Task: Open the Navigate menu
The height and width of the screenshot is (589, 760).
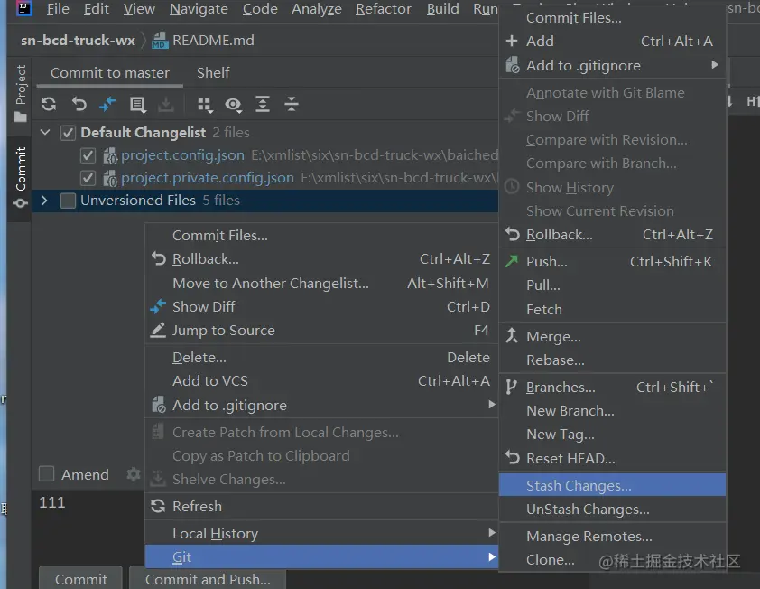Action: (x=199, y=9)
